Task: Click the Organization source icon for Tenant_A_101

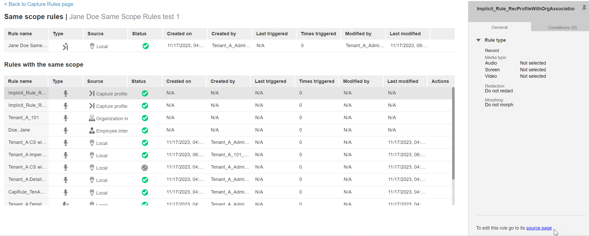Action: pyautogui.click(x=92, y=118)
